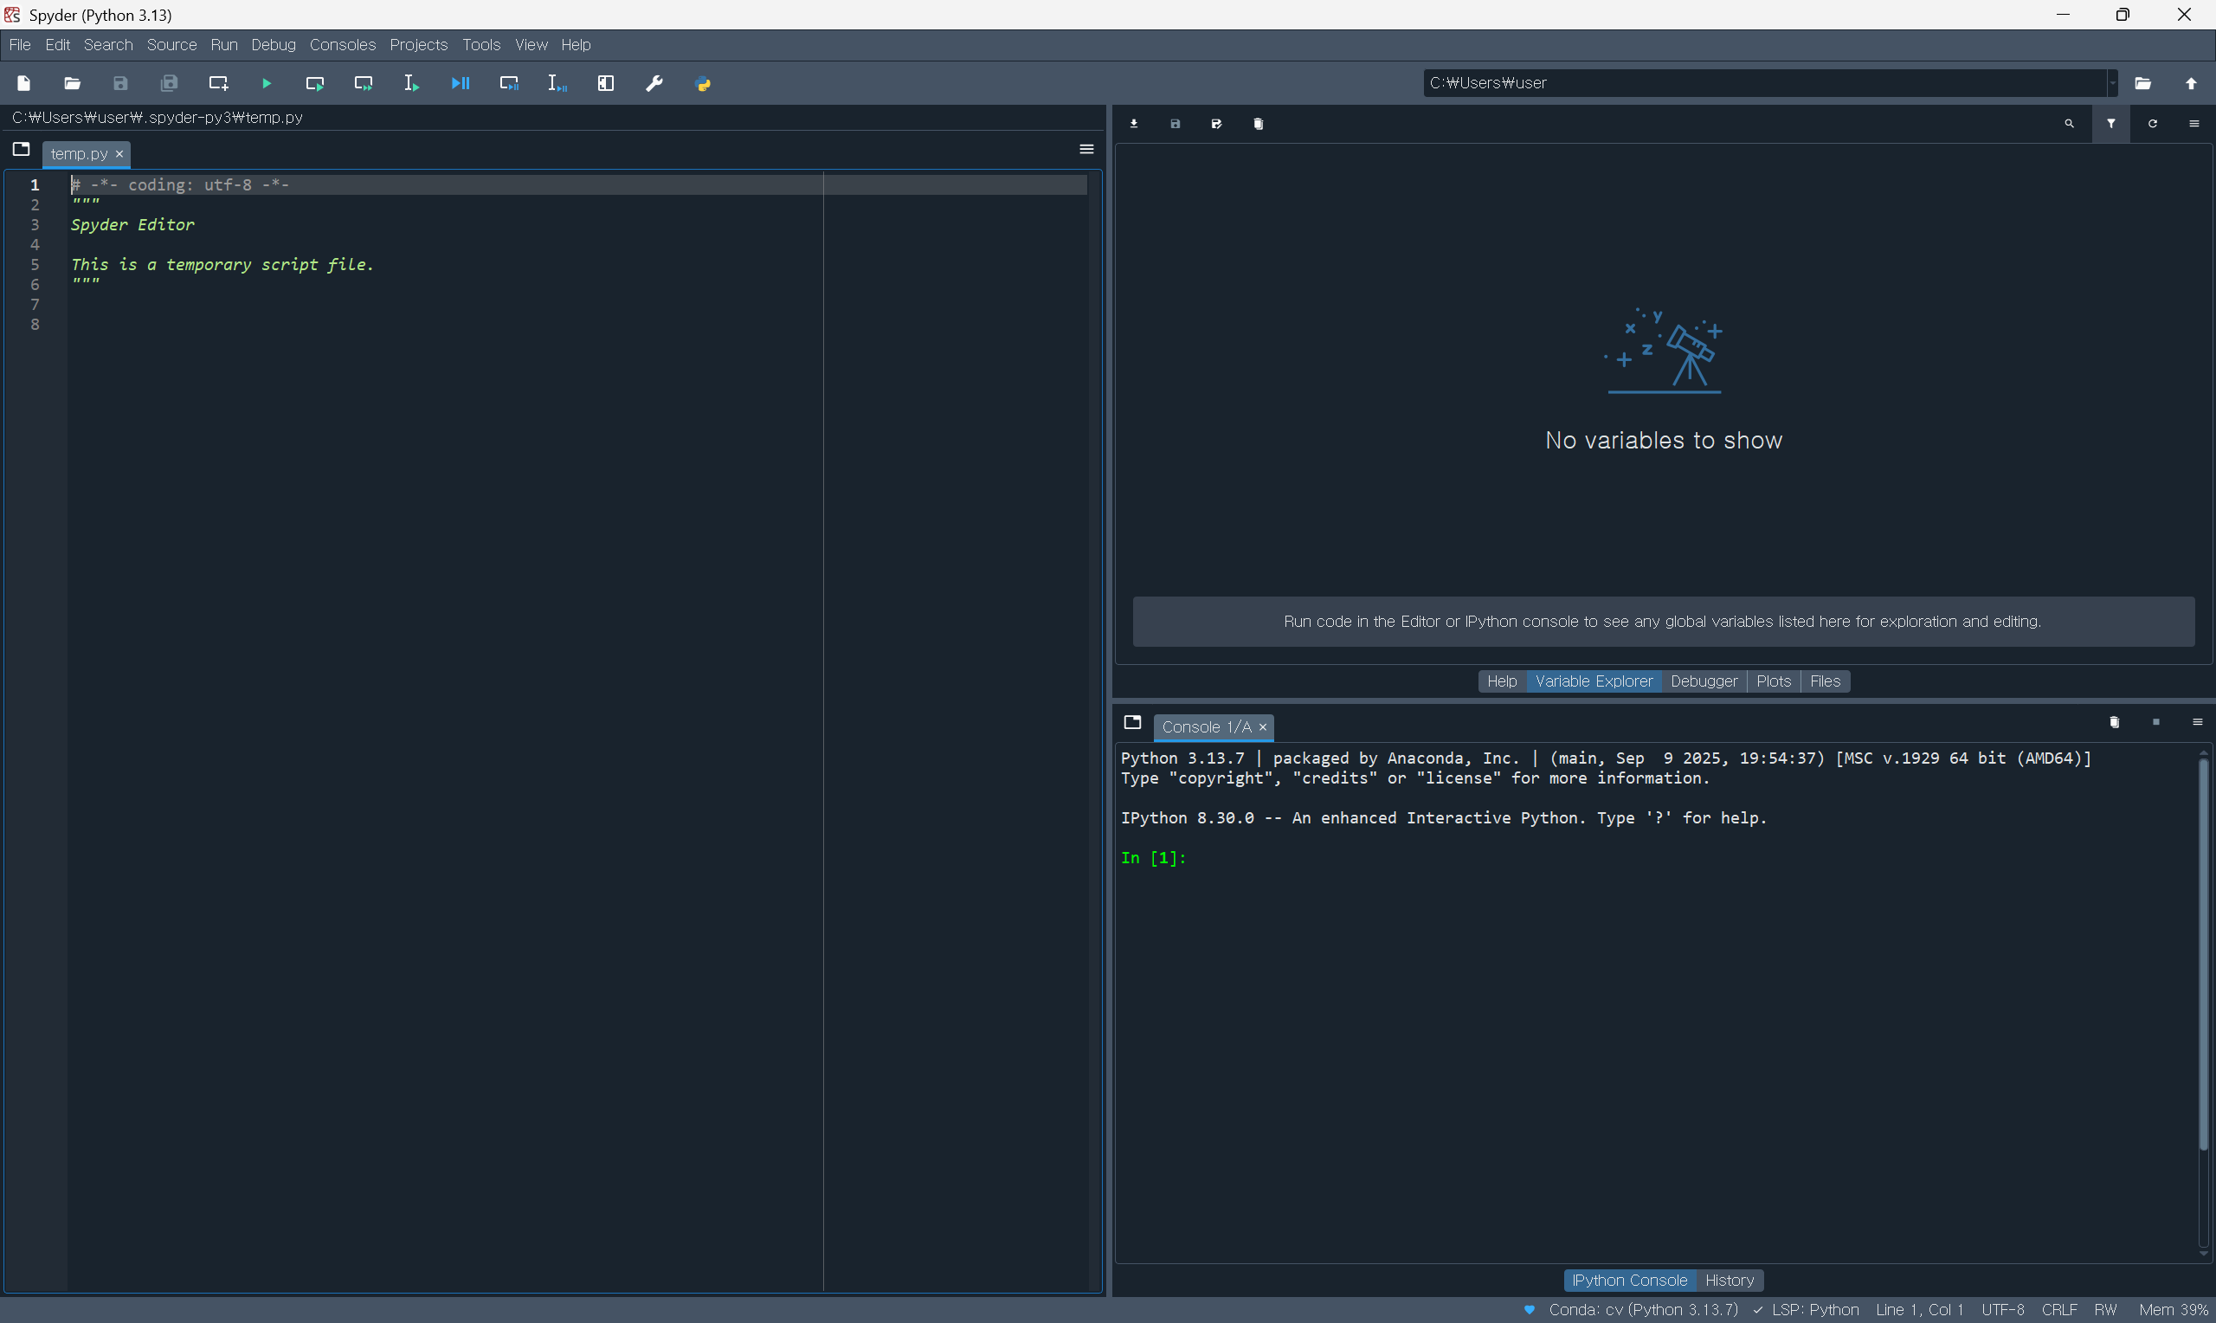Open the Consoles menu
This screenshot has height=1323, width=2216.
coord(342,44)
